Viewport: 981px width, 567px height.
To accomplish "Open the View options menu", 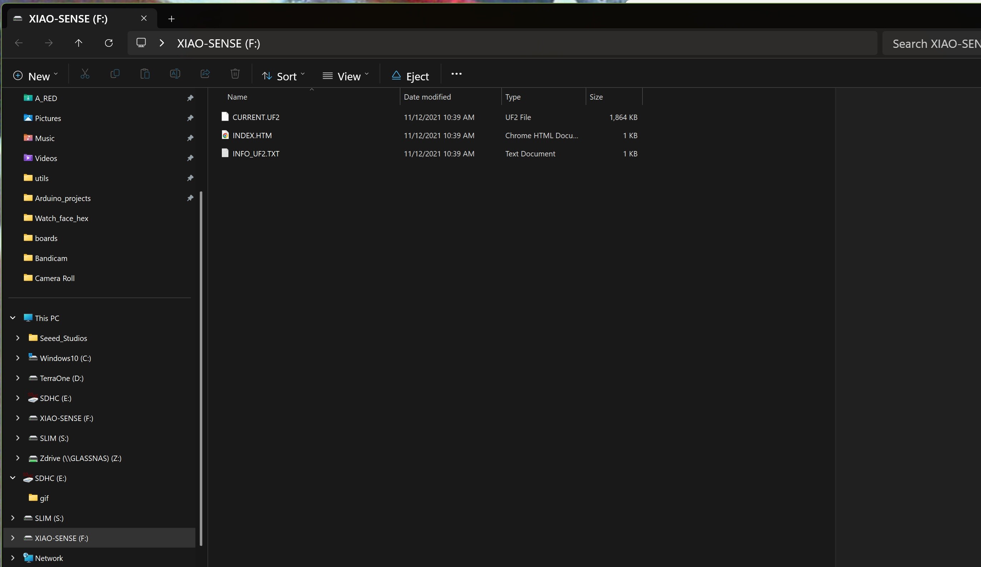I will [x=345, y=76].
